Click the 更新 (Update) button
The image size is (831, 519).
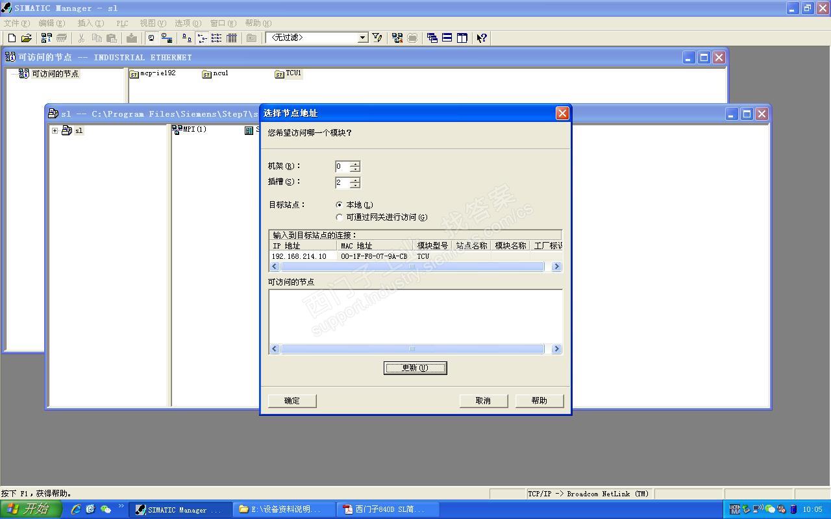[415, 368]
